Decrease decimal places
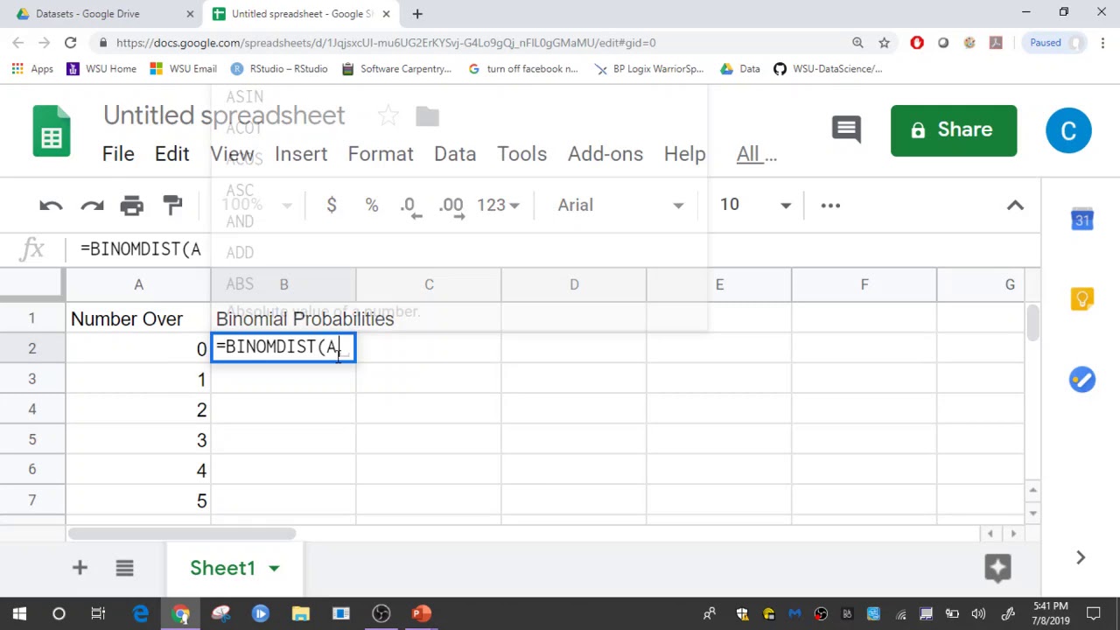 409,206
